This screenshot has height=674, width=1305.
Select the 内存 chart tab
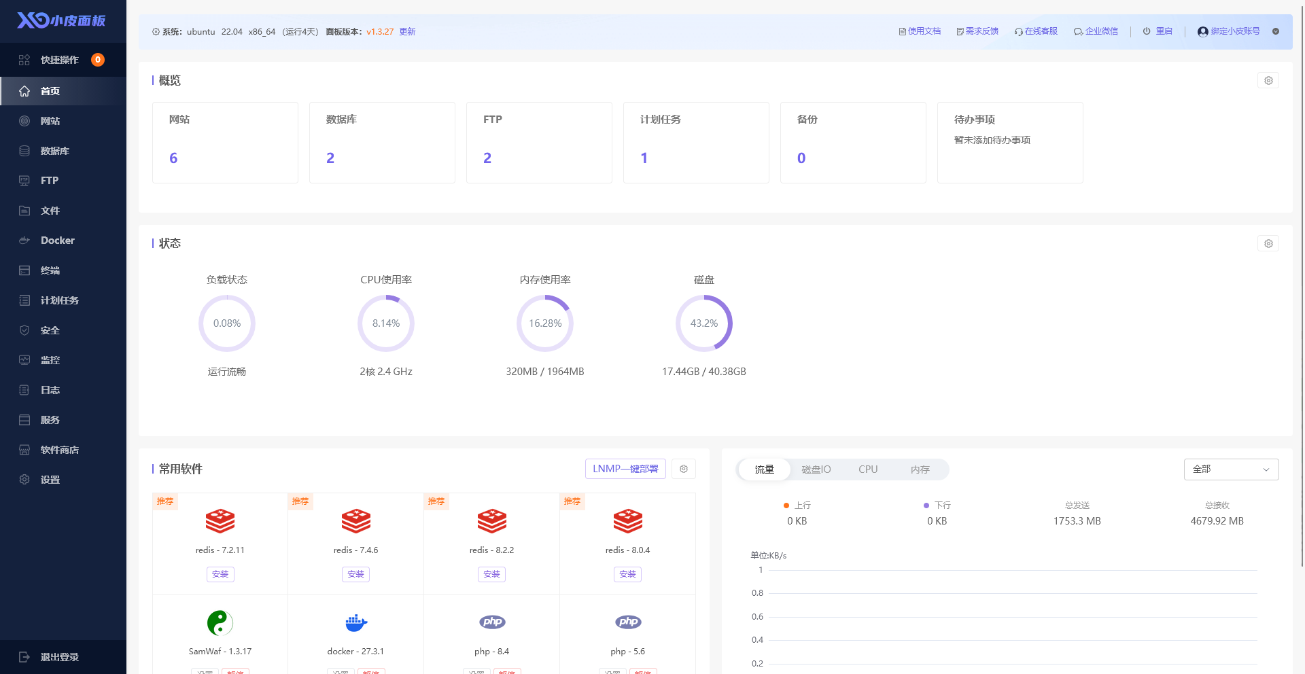[x=920, y=469]
